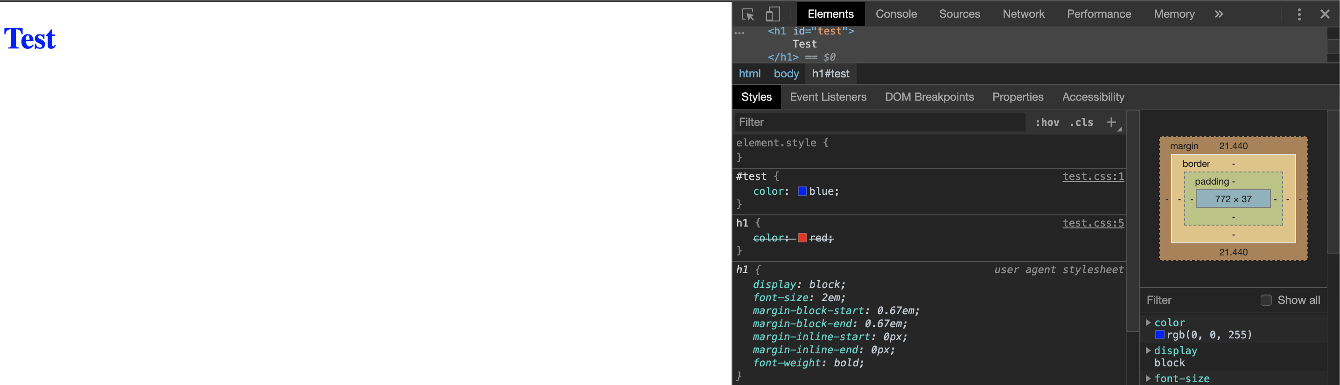This screenshot has height=385, width=1340.
Task: Toggle the :hov element state panel
Action: point(1047,122)
